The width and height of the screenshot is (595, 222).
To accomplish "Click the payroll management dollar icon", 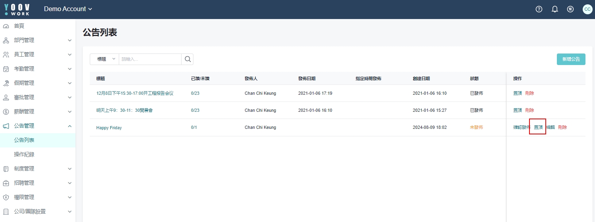I will [6, 112].
